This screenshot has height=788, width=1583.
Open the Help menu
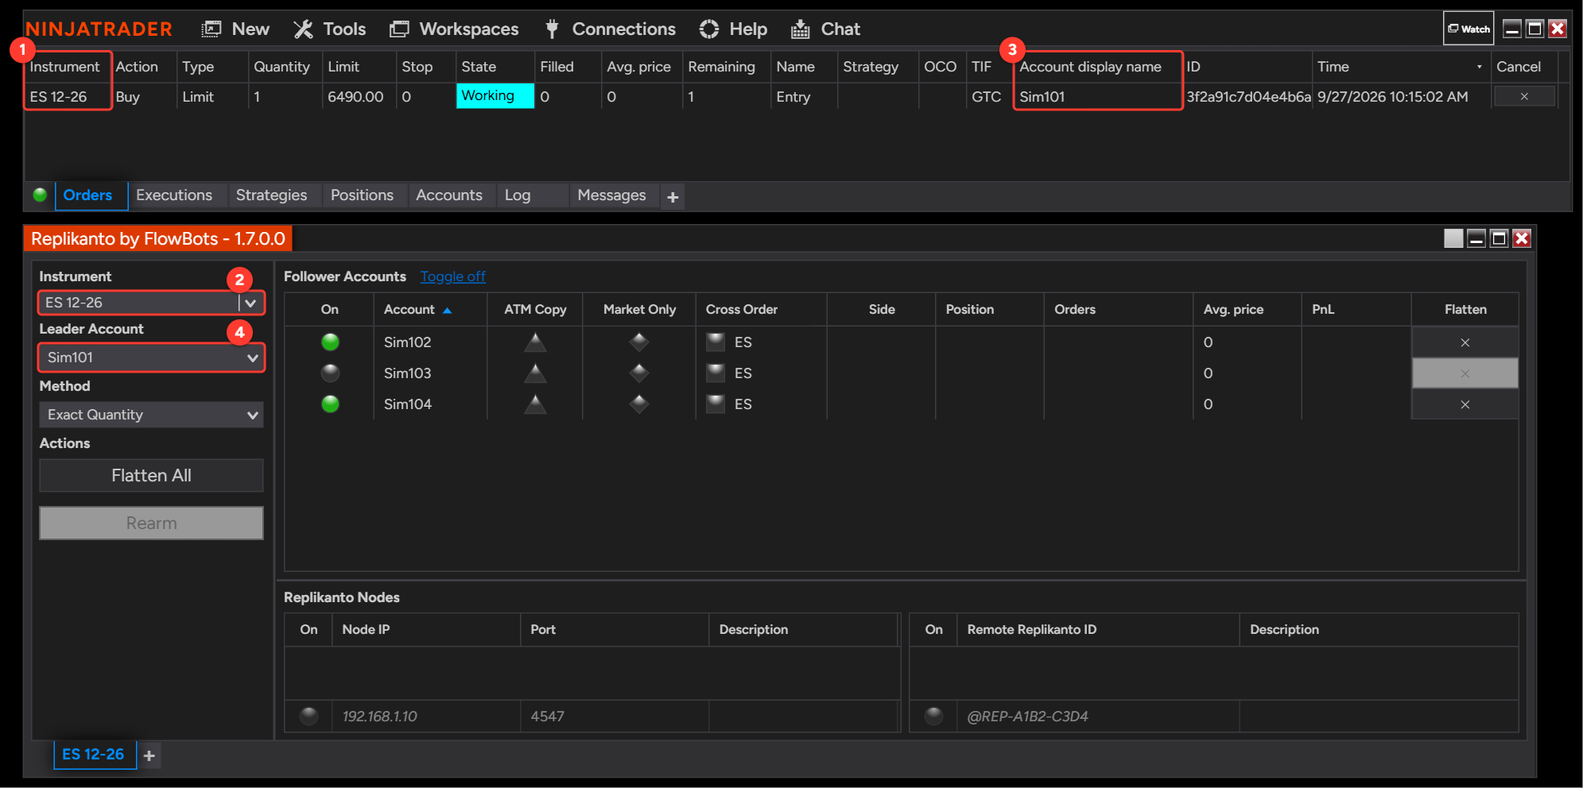coord(733,29)
